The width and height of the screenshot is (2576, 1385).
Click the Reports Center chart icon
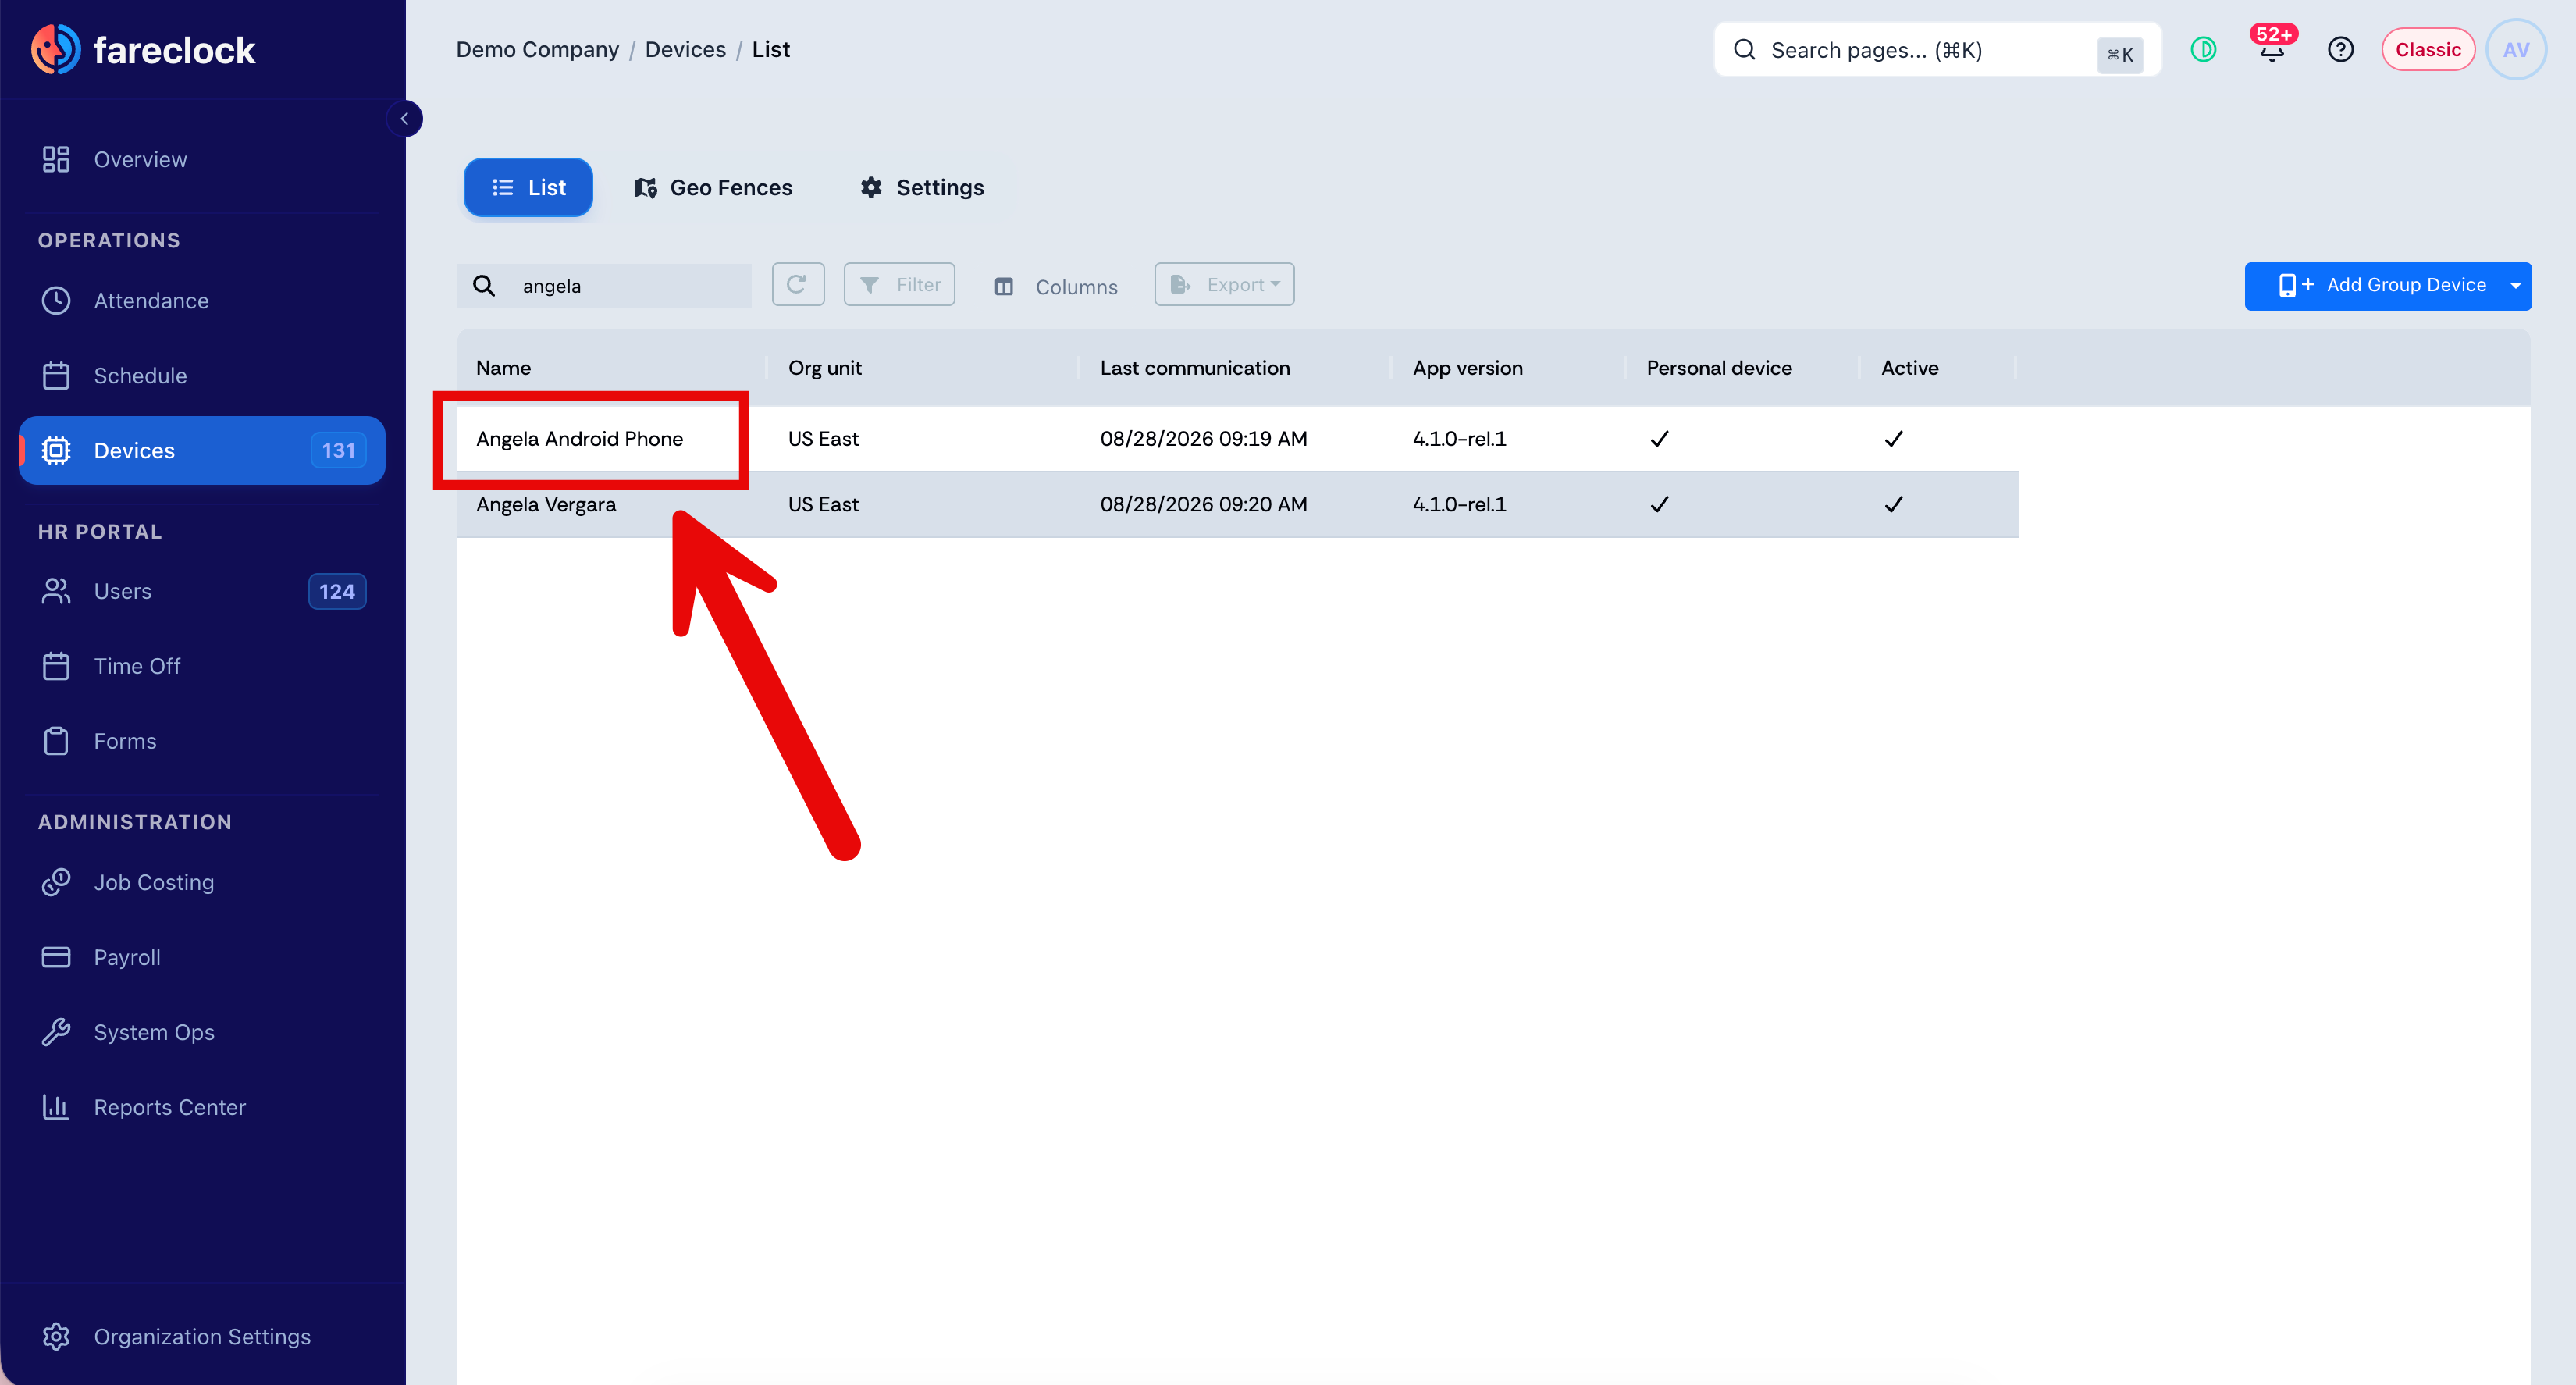click(56, 1108)
